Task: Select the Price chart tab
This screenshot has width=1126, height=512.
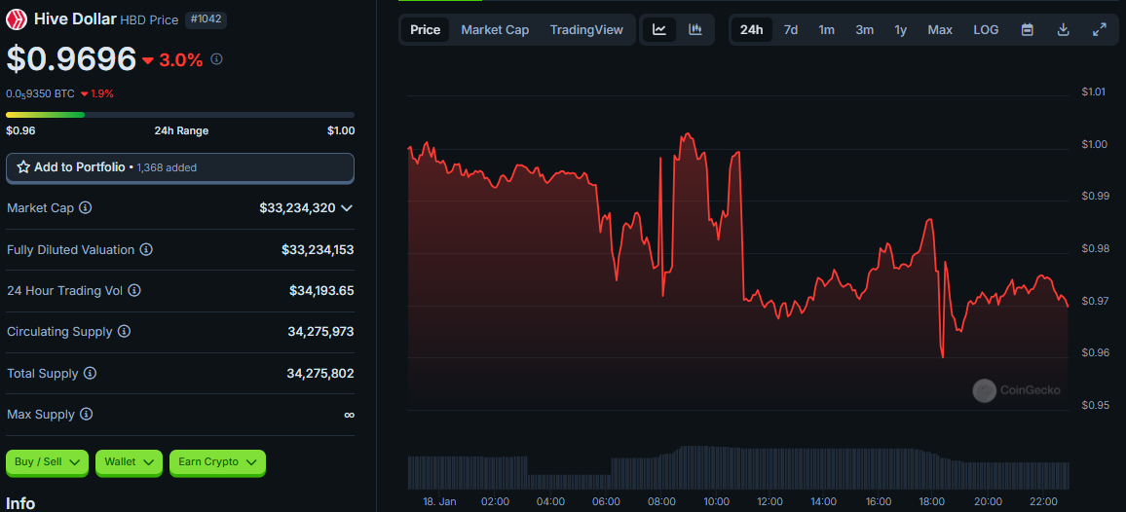Action: pyautogui.click(x=425, y=30)
